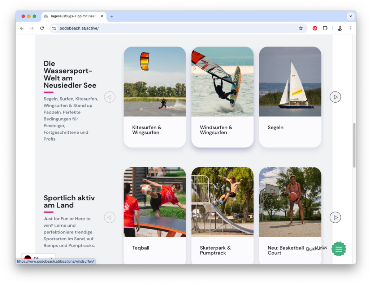Open the Chrome three-dot menu
Image resolution: width=372 pixels, height=285 pixels.
tap(350, 28)
